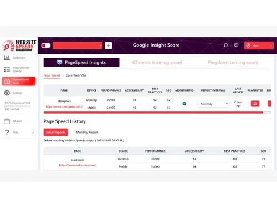277x208 pixels.
Task: Click the PageSpeed Insights tab icon
Action: tap(59, 62)
